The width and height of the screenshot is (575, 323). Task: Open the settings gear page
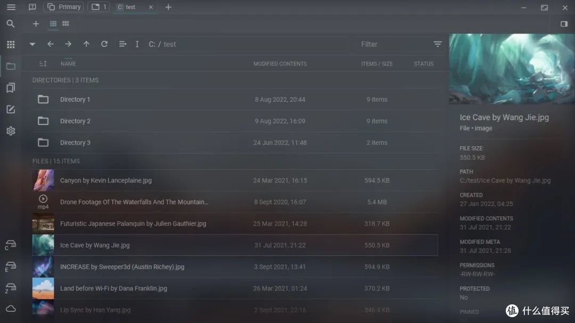pyautogui.click(x=11, y=131)
